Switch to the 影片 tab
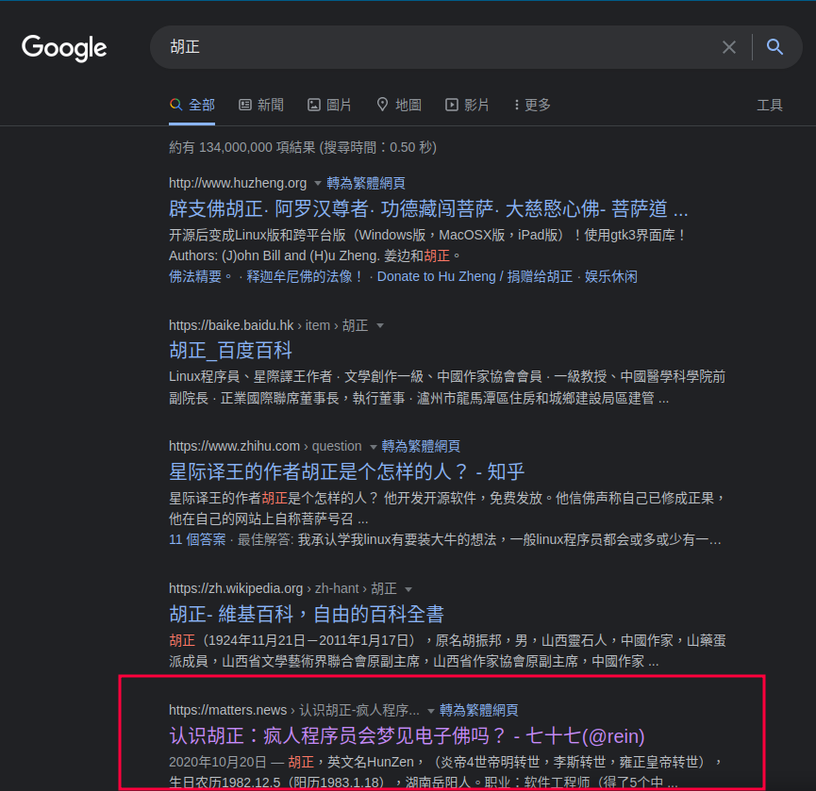 467,105
